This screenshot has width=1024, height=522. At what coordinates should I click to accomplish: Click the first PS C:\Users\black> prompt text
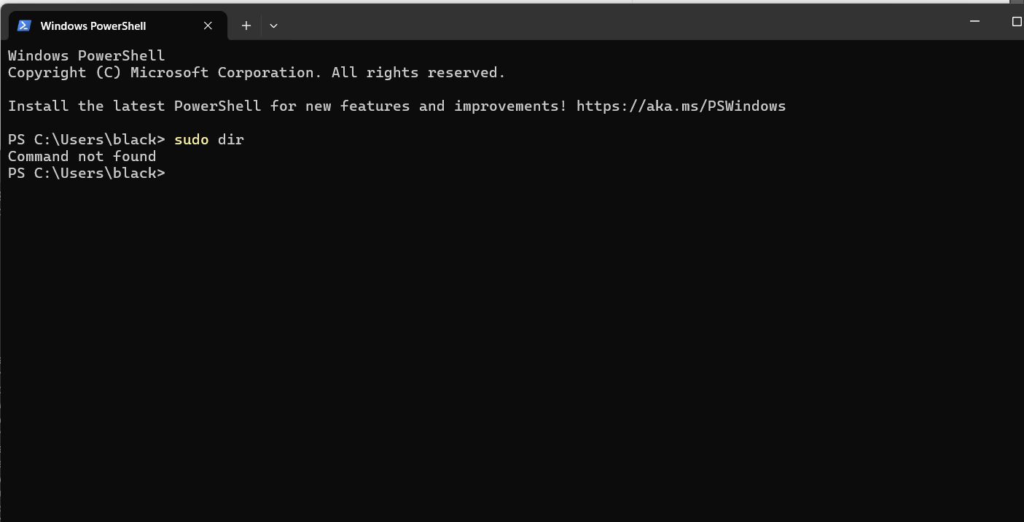click(87, 139)
